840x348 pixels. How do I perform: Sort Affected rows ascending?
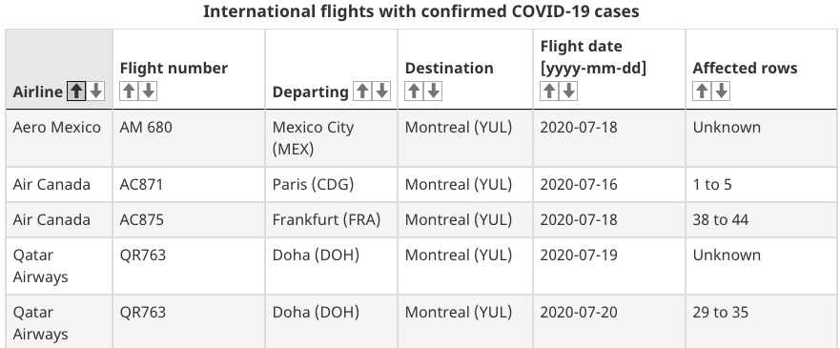702,92
